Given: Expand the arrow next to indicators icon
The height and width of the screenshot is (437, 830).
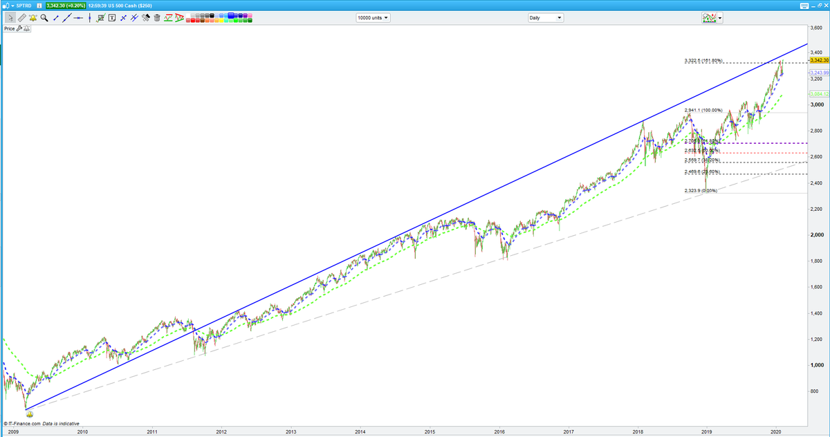Looking at the screenshot, I should click(720, 17).
